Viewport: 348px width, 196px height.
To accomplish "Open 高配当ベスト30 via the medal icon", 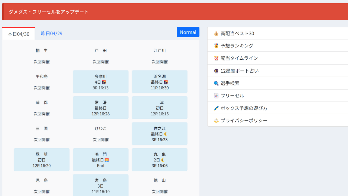I will (x=216, y=33).
